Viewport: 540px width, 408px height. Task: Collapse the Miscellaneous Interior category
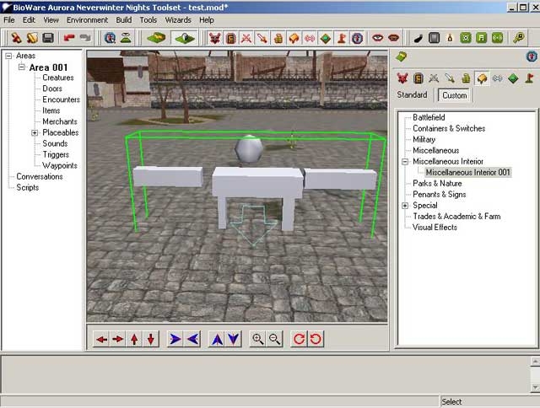[405, 161]
